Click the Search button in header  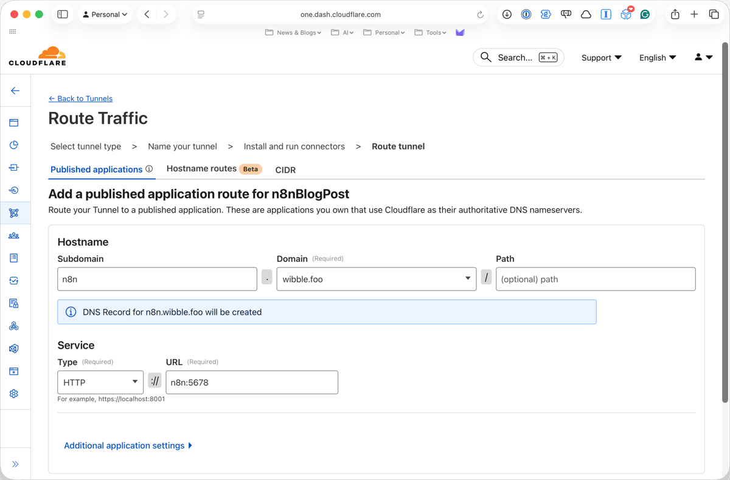(518, 58)
